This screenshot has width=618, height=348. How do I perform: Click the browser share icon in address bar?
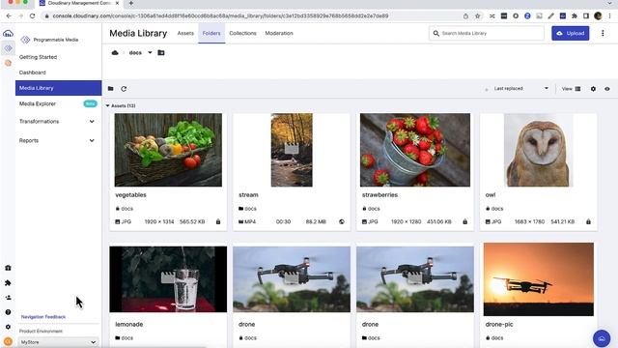click(465, 15)
